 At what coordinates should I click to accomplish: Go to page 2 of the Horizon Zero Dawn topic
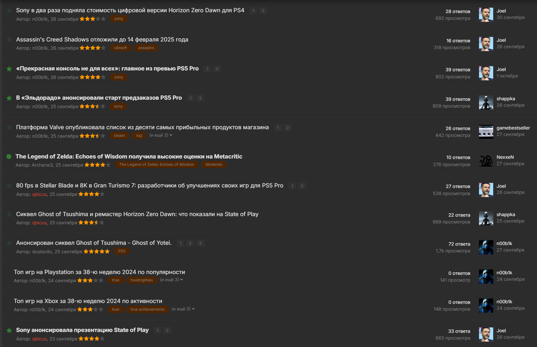point(263,11)
